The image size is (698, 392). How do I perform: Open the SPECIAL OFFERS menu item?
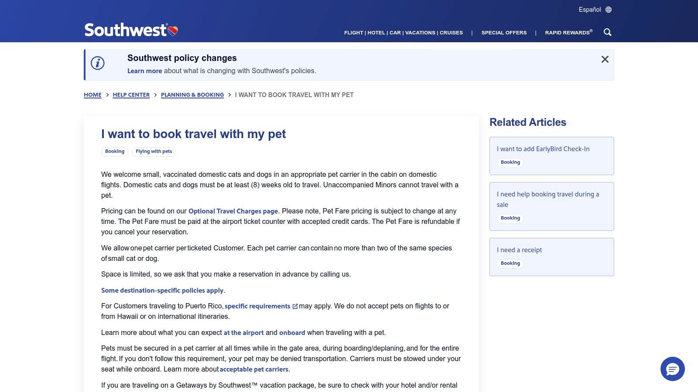(504, 32)
